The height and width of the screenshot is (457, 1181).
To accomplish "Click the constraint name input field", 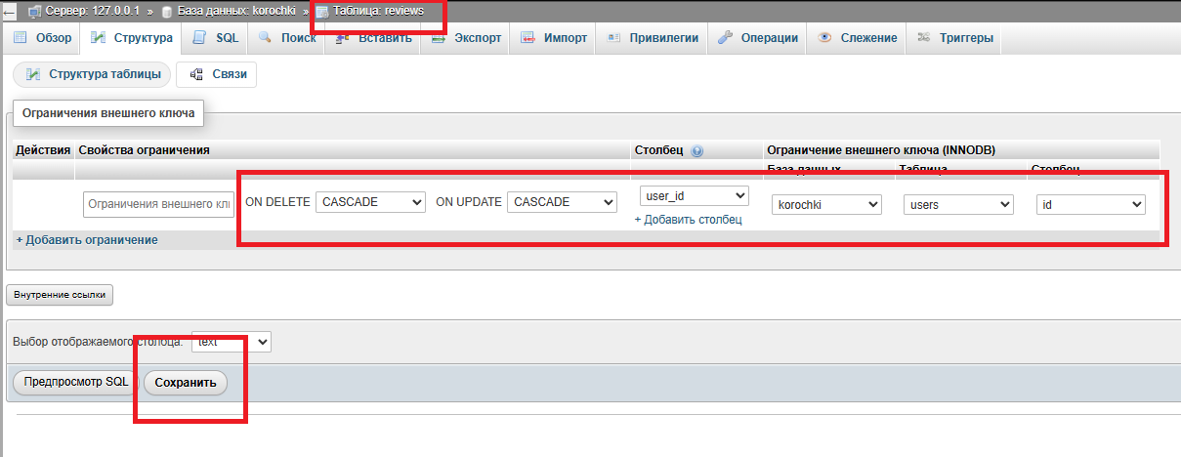I will 158,204.
